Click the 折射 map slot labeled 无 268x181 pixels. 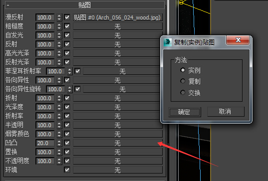click(x=118, y=98)
